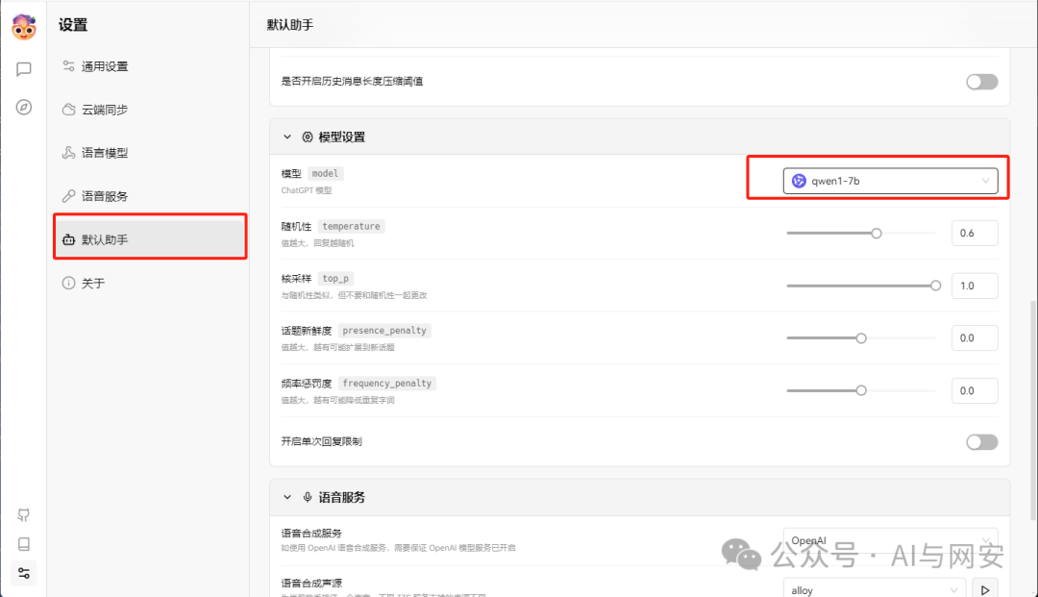The width and height of the screenshot is (1038, 597).
Task: Click the presence_penalty slider handle
Action: [x=861, y=338]
